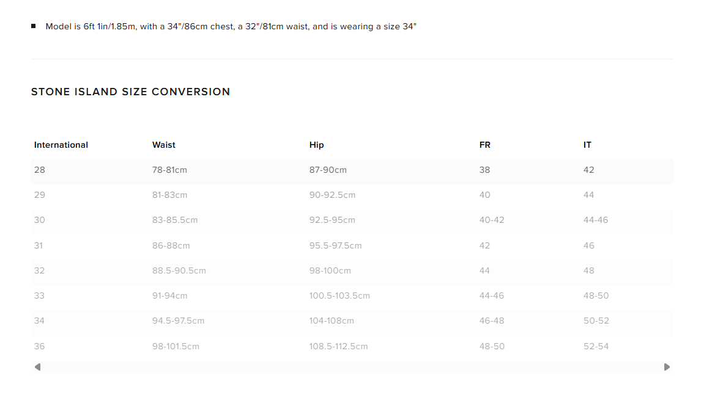The image size is (723, 417).
Task: Click hip value 92.5-95cm
Action: tap(333, 220)
